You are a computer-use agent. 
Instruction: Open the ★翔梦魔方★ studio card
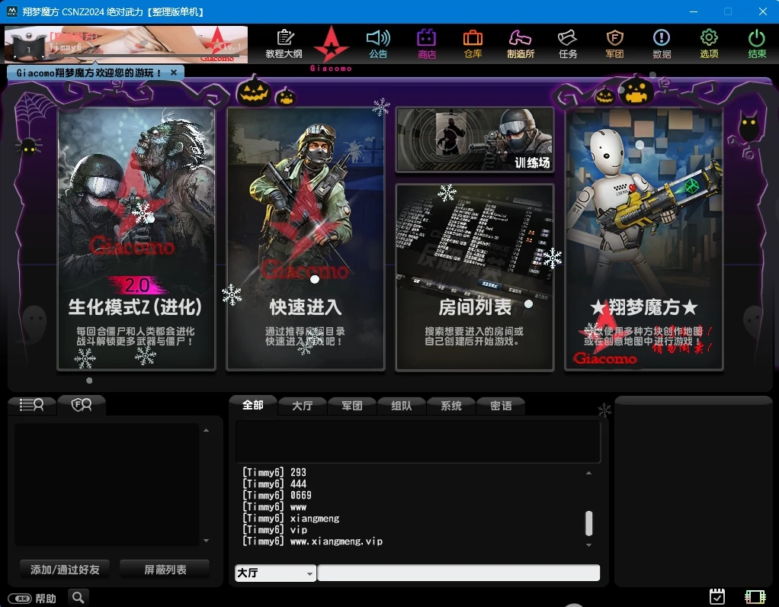tap(644, 239)
